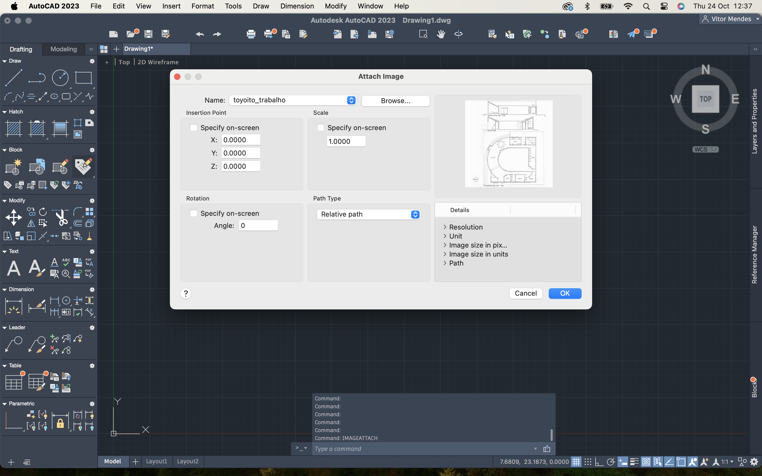This screenshot has width=762, height=476.
Task: Enable Scale Specify on-screen
Action: point(321,127)
